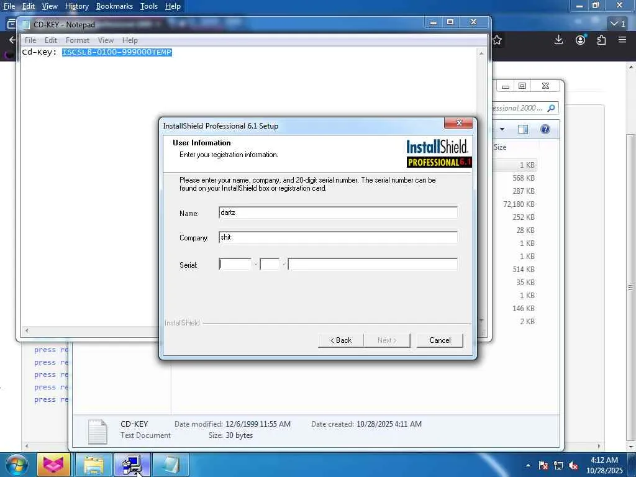Maximize the Explorer window behind Notepad
The height and width of the screenshot is (477, 636).
coord(522,86)
